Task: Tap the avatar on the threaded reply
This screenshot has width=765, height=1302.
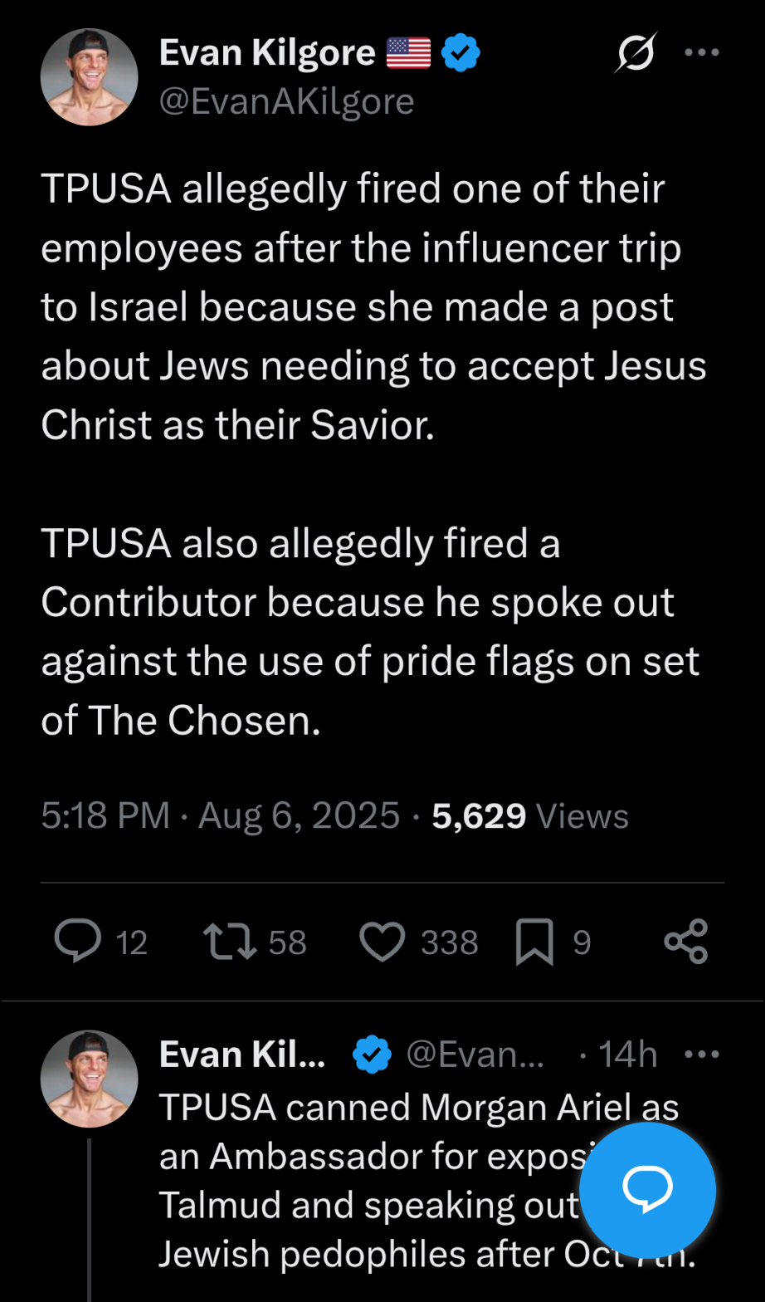Action: (x=89, y=1079)
